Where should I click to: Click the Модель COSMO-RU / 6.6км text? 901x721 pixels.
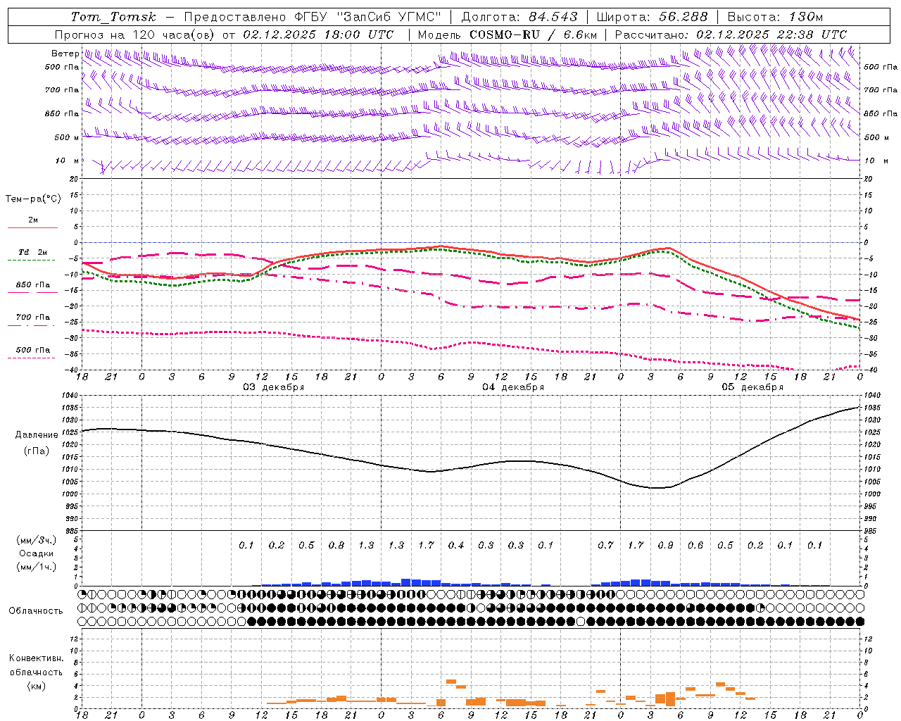click(508, 35)
